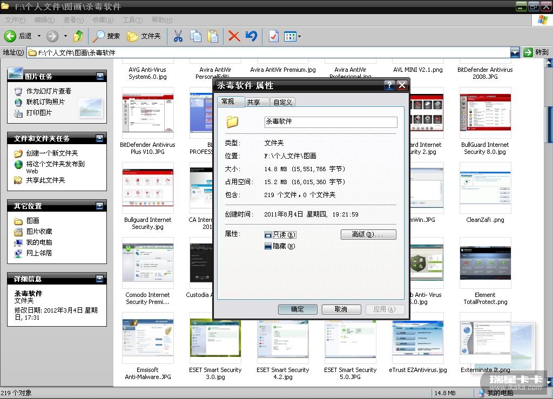Expand the address bar dropdown

click(515, 52)
